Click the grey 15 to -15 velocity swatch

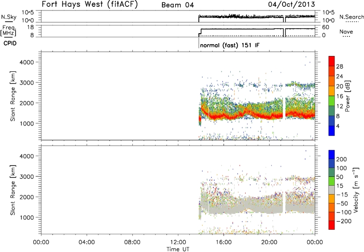332,190
